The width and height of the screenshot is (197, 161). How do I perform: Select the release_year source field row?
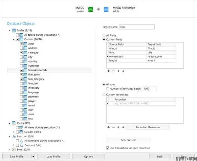(127, 56)
